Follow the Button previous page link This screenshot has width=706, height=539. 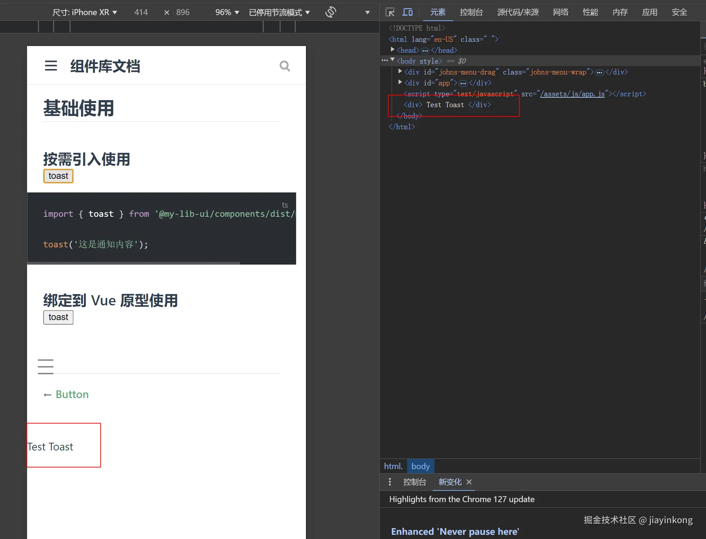[72, 394]
